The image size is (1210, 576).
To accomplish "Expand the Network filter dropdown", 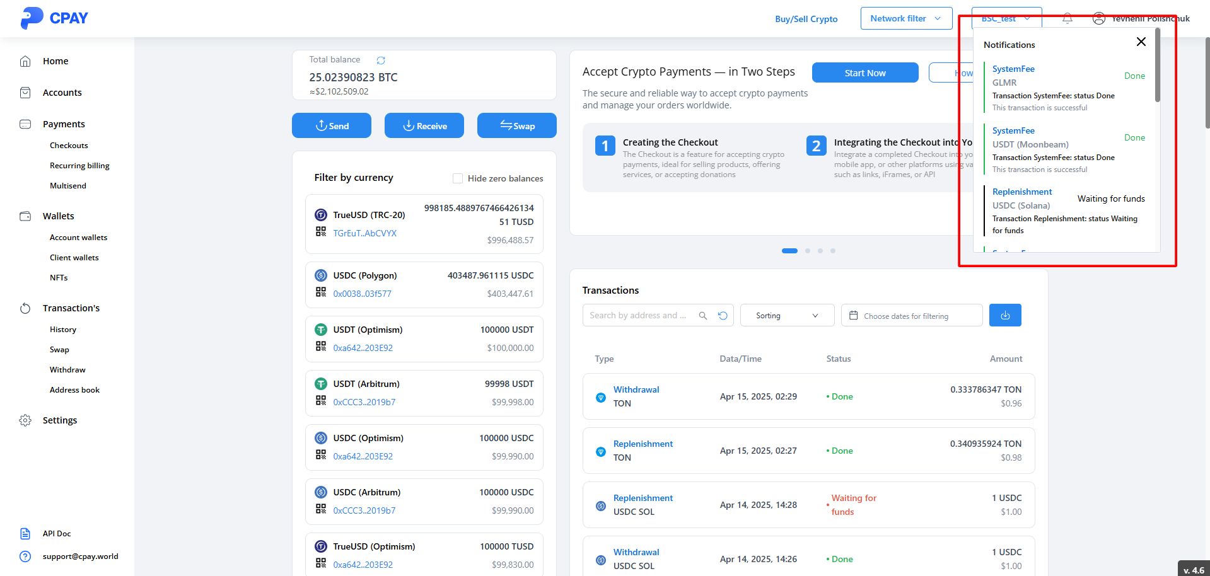I will 905,18.
